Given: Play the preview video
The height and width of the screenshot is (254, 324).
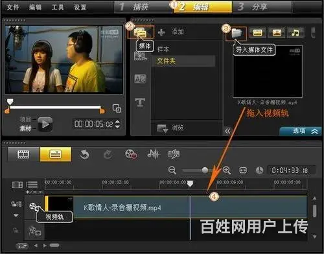Looking at the screenshot, I should [x=45, y=124].
